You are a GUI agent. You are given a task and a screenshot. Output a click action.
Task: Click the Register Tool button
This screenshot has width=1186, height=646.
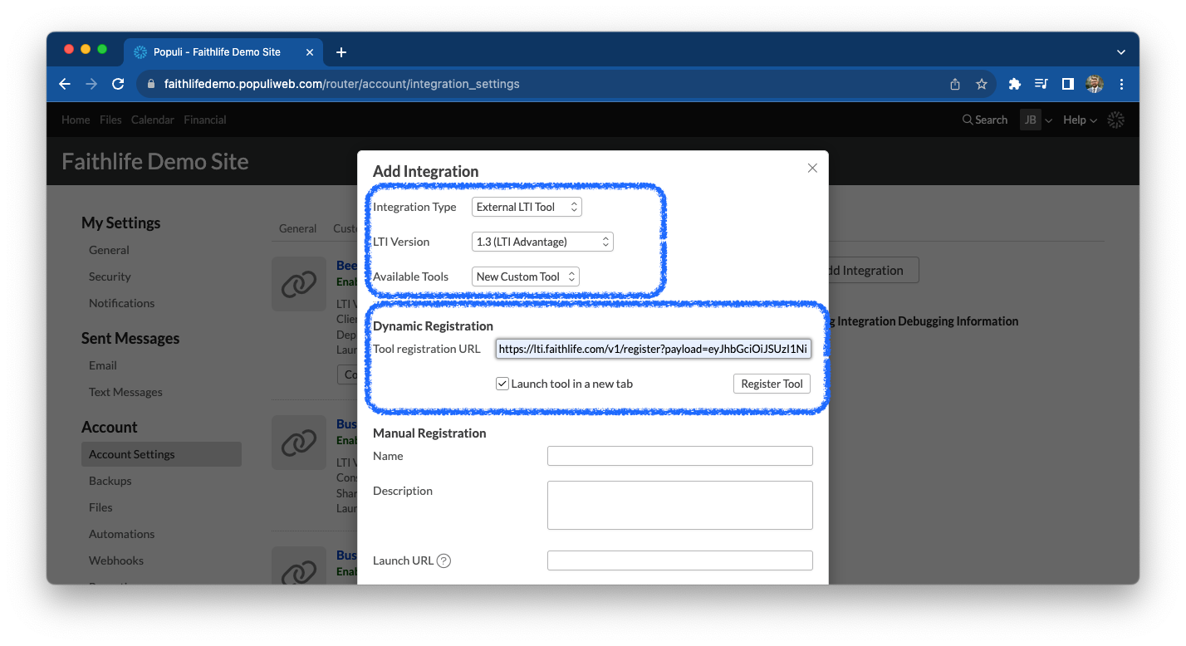click(x=772, y=384)
